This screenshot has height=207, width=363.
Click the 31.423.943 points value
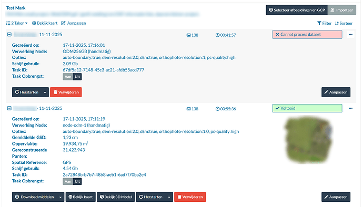74,150
